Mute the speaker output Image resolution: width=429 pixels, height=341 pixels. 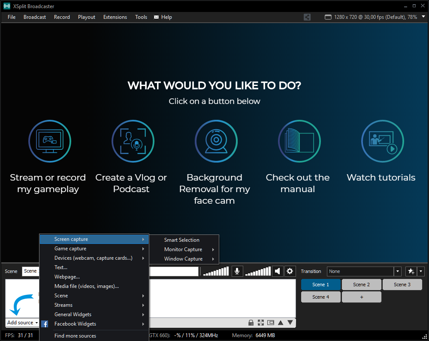coord(278,271)
